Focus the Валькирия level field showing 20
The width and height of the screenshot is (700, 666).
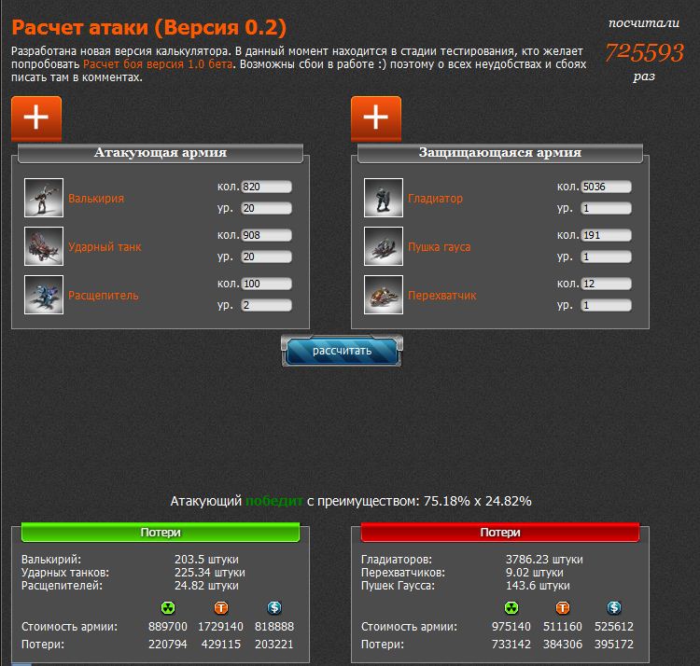click(x=267, y=208)
